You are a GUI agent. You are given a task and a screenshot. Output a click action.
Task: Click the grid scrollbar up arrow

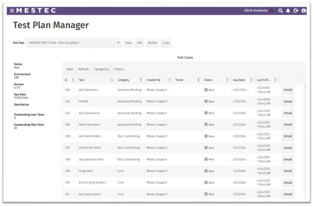pyautogui.click(x=305, y=86)
